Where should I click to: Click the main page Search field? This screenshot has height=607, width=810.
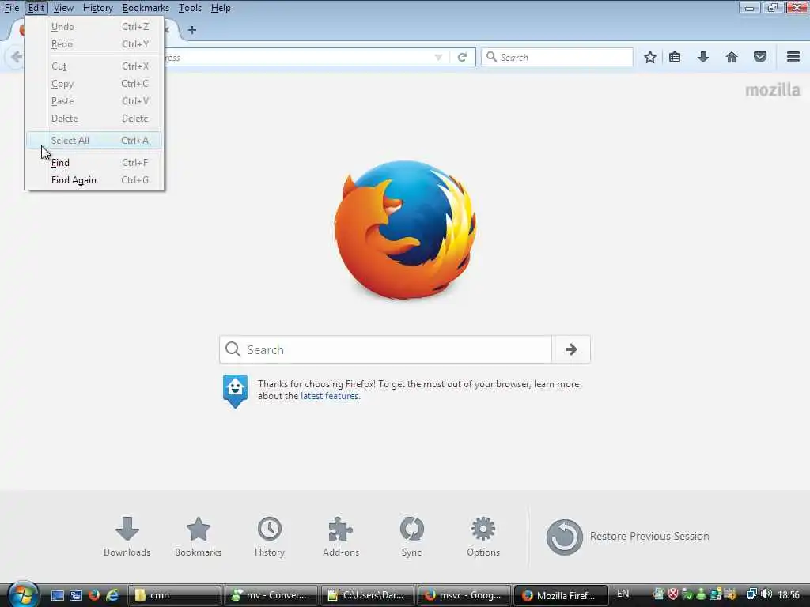coord(386,349)
